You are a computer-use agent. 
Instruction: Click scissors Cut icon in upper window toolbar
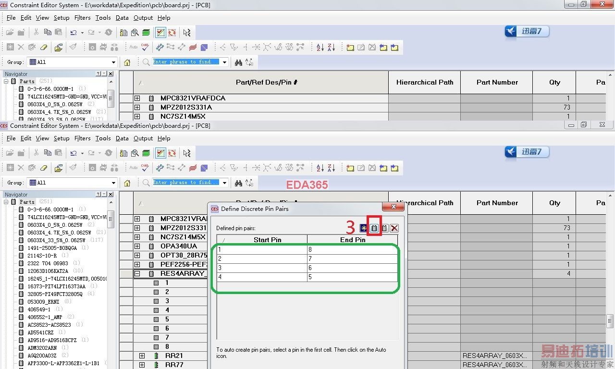(x=36, y=32)
